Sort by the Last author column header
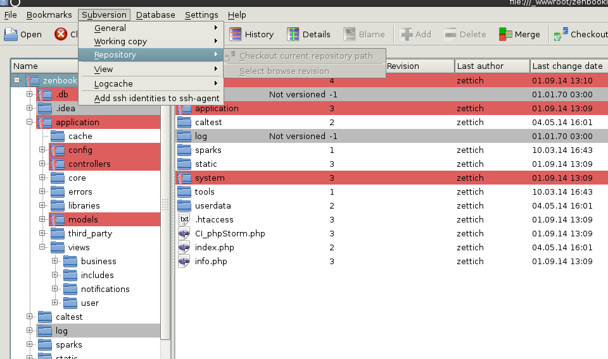 tap(493, 66)
